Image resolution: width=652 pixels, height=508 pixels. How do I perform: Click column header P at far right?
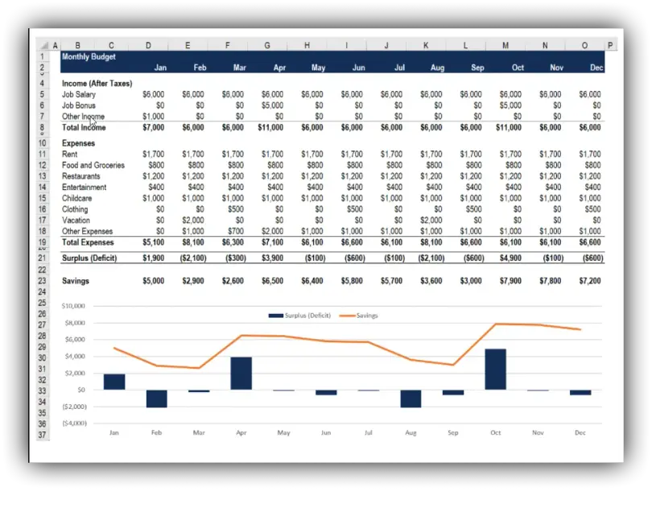610,45
